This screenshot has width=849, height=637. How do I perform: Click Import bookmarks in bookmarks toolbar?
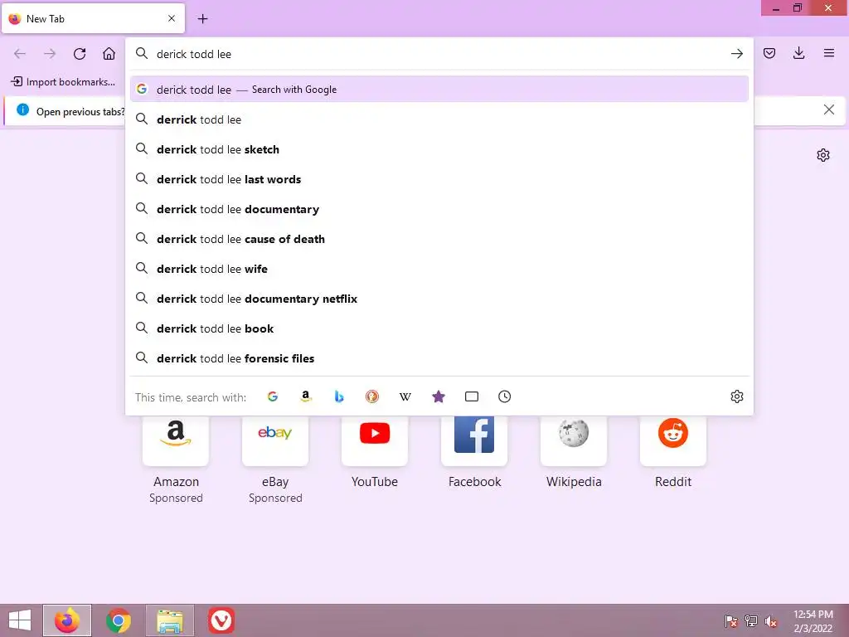[x=63, y=82]
